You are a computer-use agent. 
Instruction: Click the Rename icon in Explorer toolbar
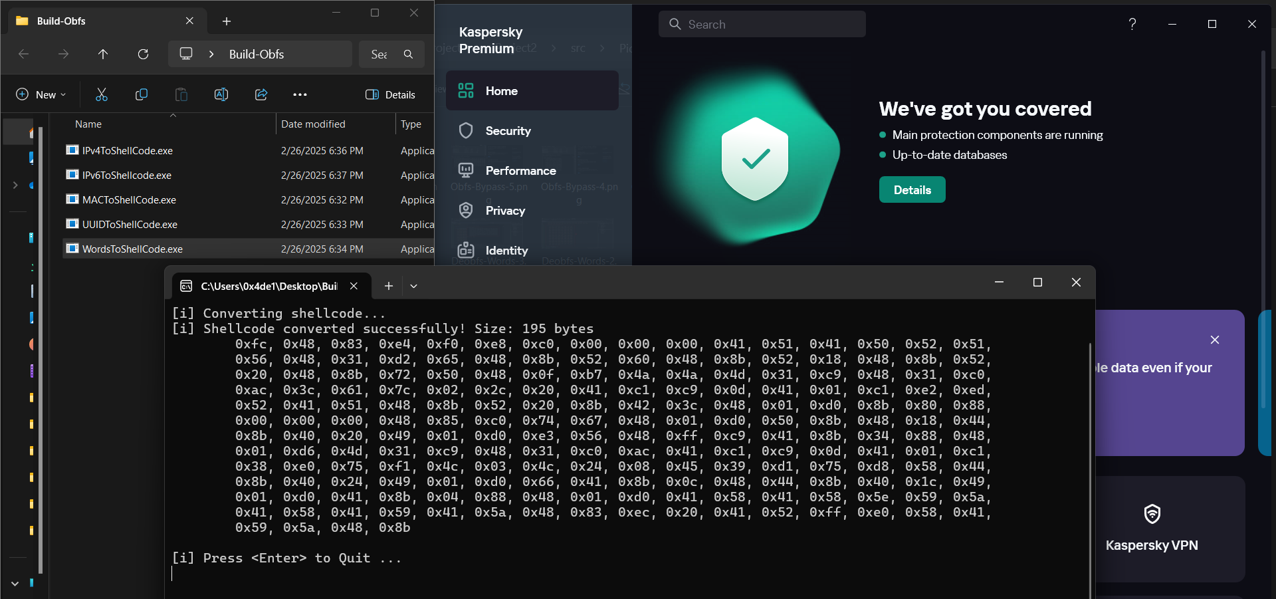coord(221,94)
